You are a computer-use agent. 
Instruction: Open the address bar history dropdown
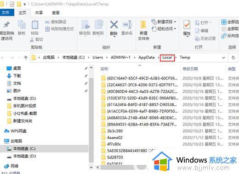(x=223, y=58)
